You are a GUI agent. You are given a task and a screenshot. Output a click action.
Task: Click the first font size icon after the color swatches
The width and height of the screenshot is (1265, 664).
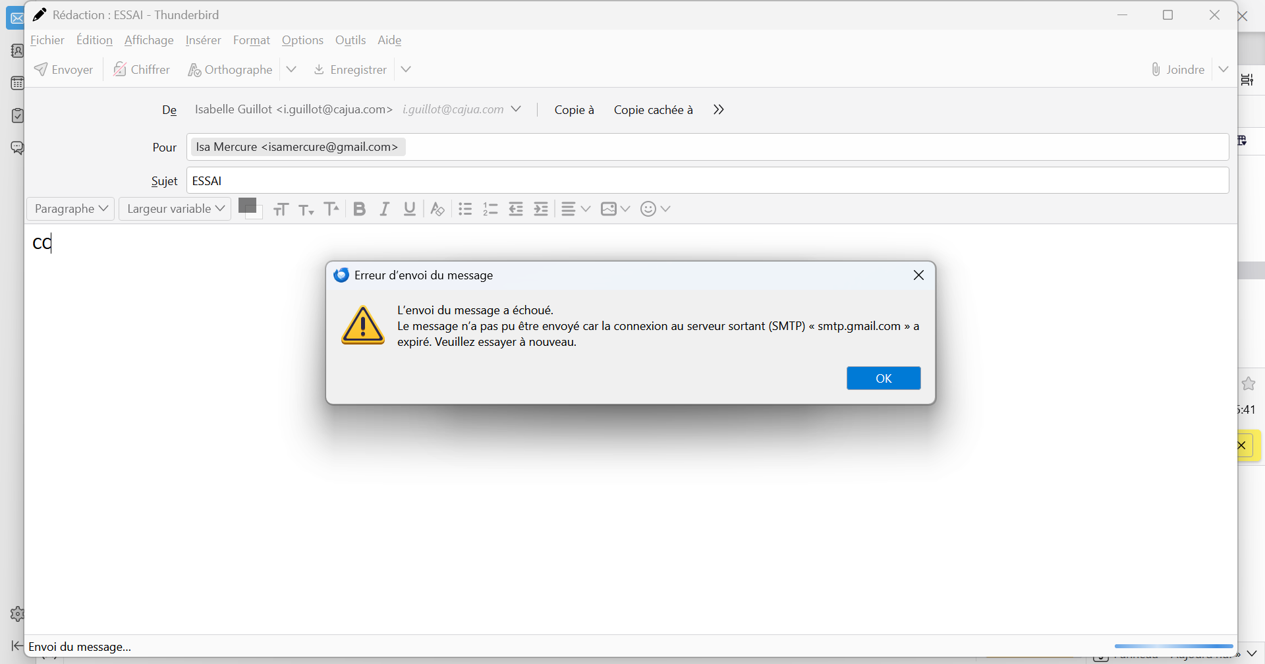pyautogui.click(x=281, y=209)
